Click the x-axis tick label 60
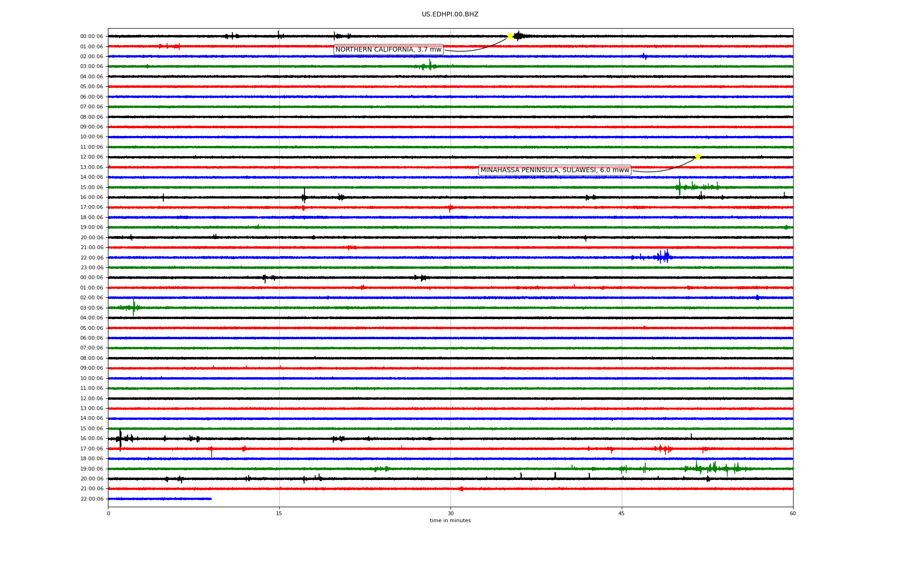 793,513
